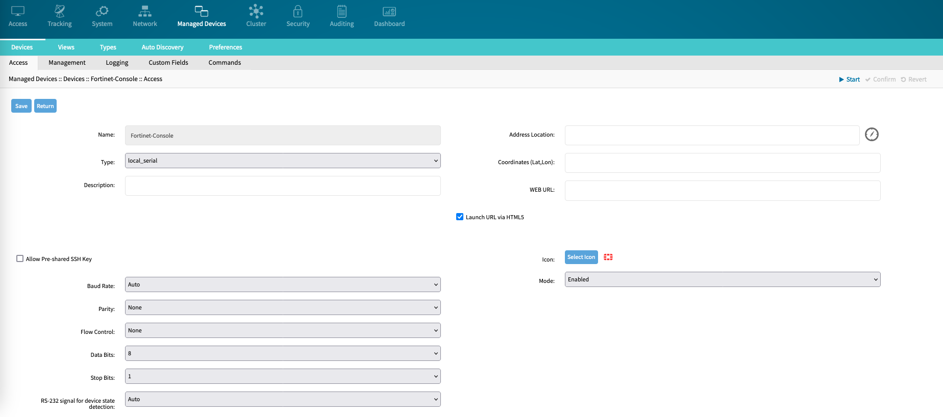This screenshot has width=943, height=417.
Task: Open the Type dropdown showing local_serial
Action: pos(283,161)
